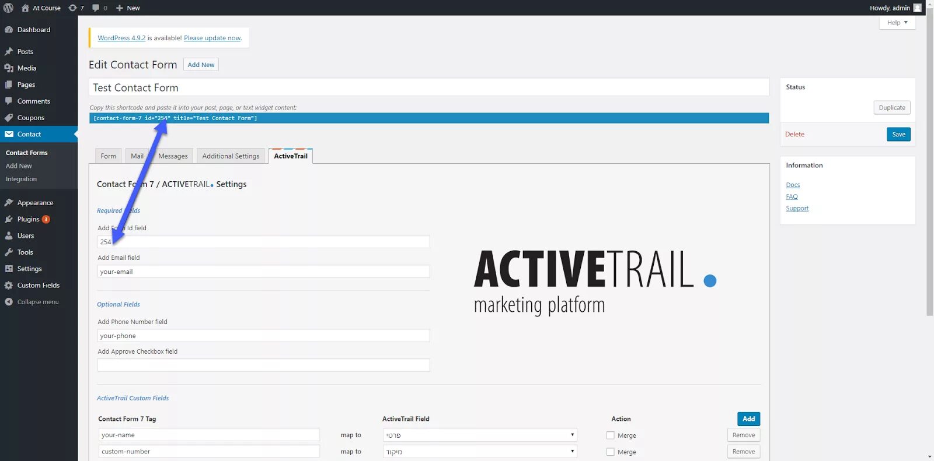The height and width of the screenshot is (461, 934).
Task: Open the FAQ link
Action: coord(792,196)
